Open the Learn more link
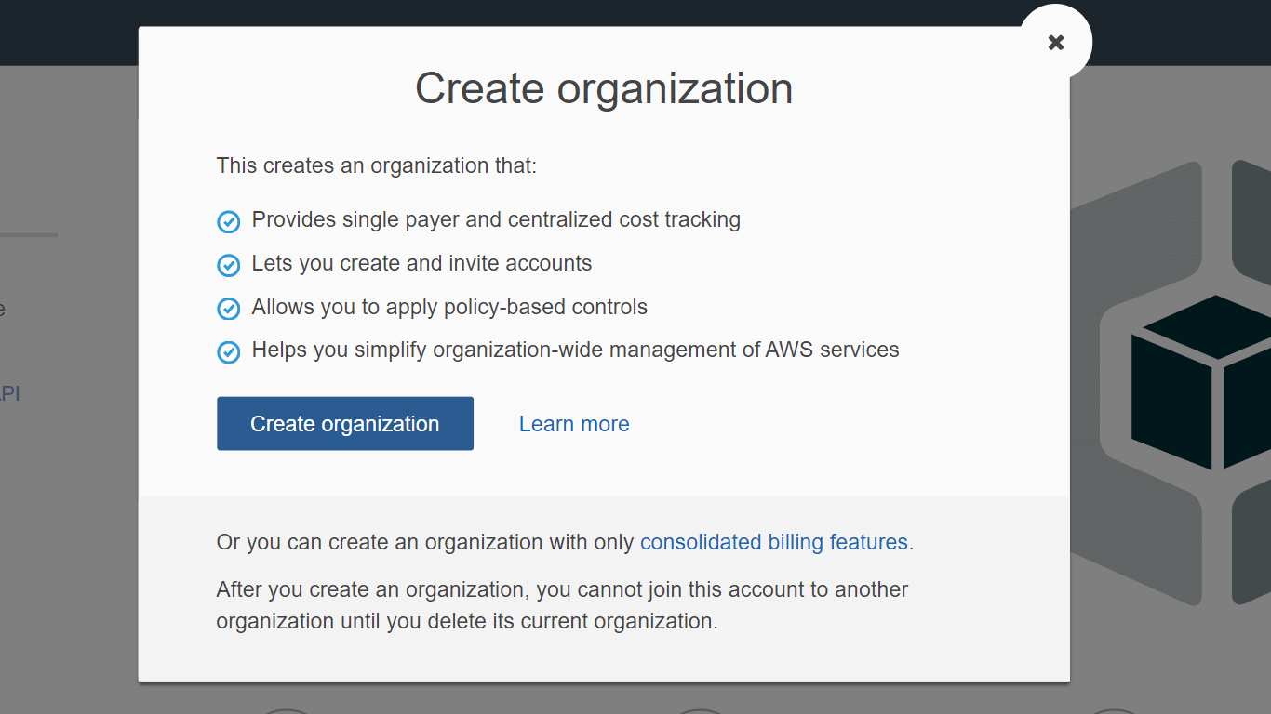The height and width of the screenshot is (714, 1271). (x=574, y=423)
